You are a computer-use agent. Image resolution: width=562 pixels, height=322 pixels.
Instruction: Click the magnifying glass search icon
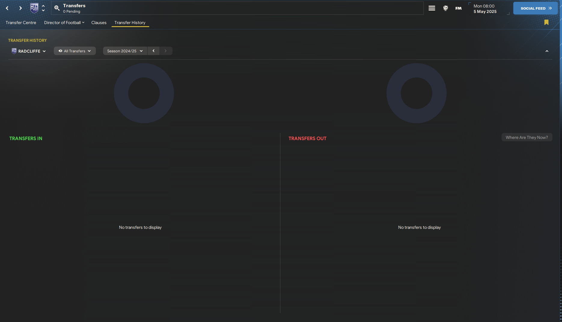click(57, 8)
